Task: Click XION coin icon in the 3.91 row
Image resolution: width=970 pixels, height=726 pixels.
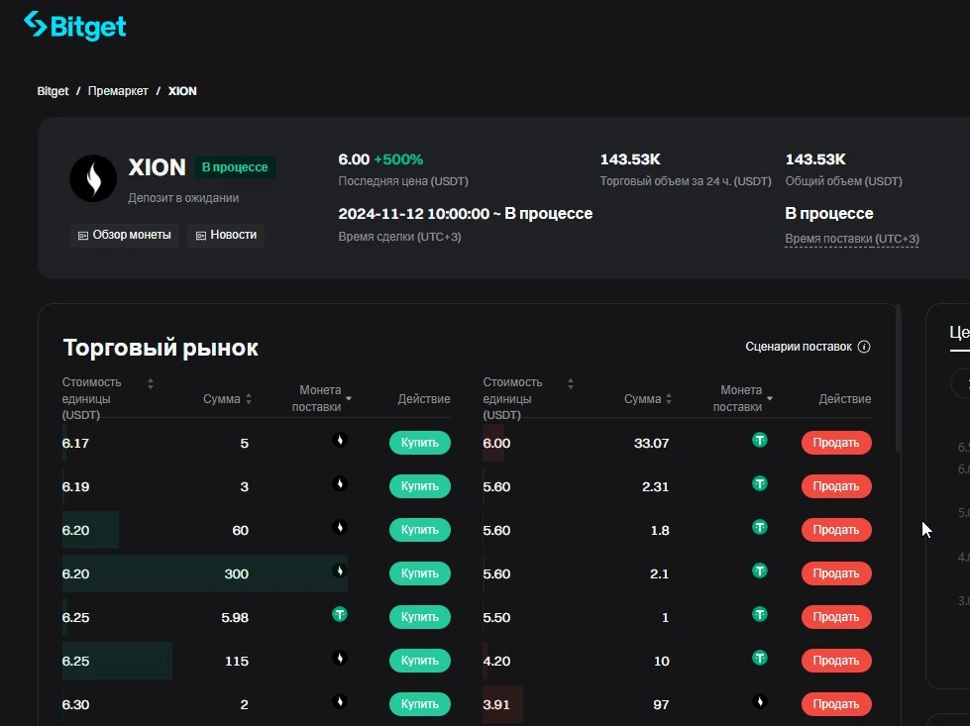Action: (x=760, y=701)
